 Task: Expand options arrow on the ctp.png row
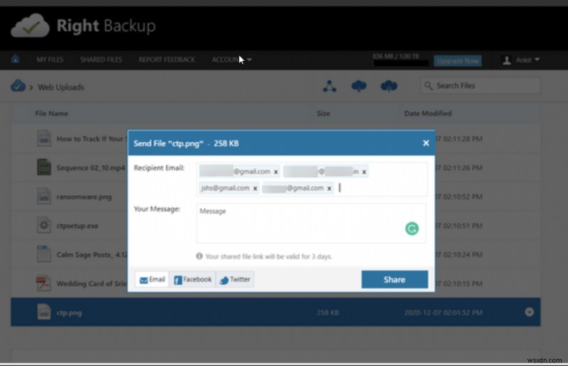529,312
